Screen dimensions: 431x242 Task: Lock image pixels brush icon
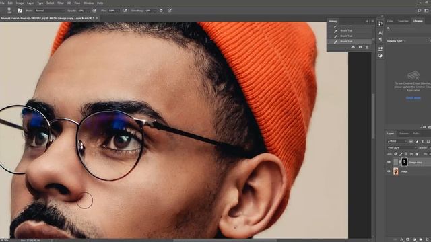point(401,154)
